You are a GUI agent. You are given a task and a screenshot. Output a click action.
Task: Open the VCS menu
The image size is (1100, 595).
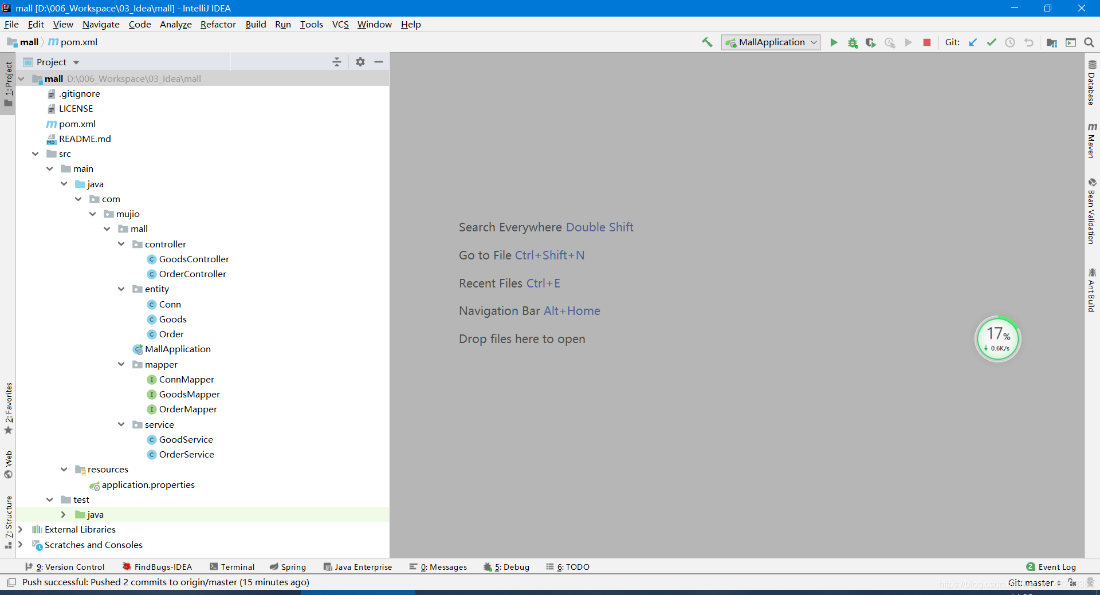coord(340,24)
